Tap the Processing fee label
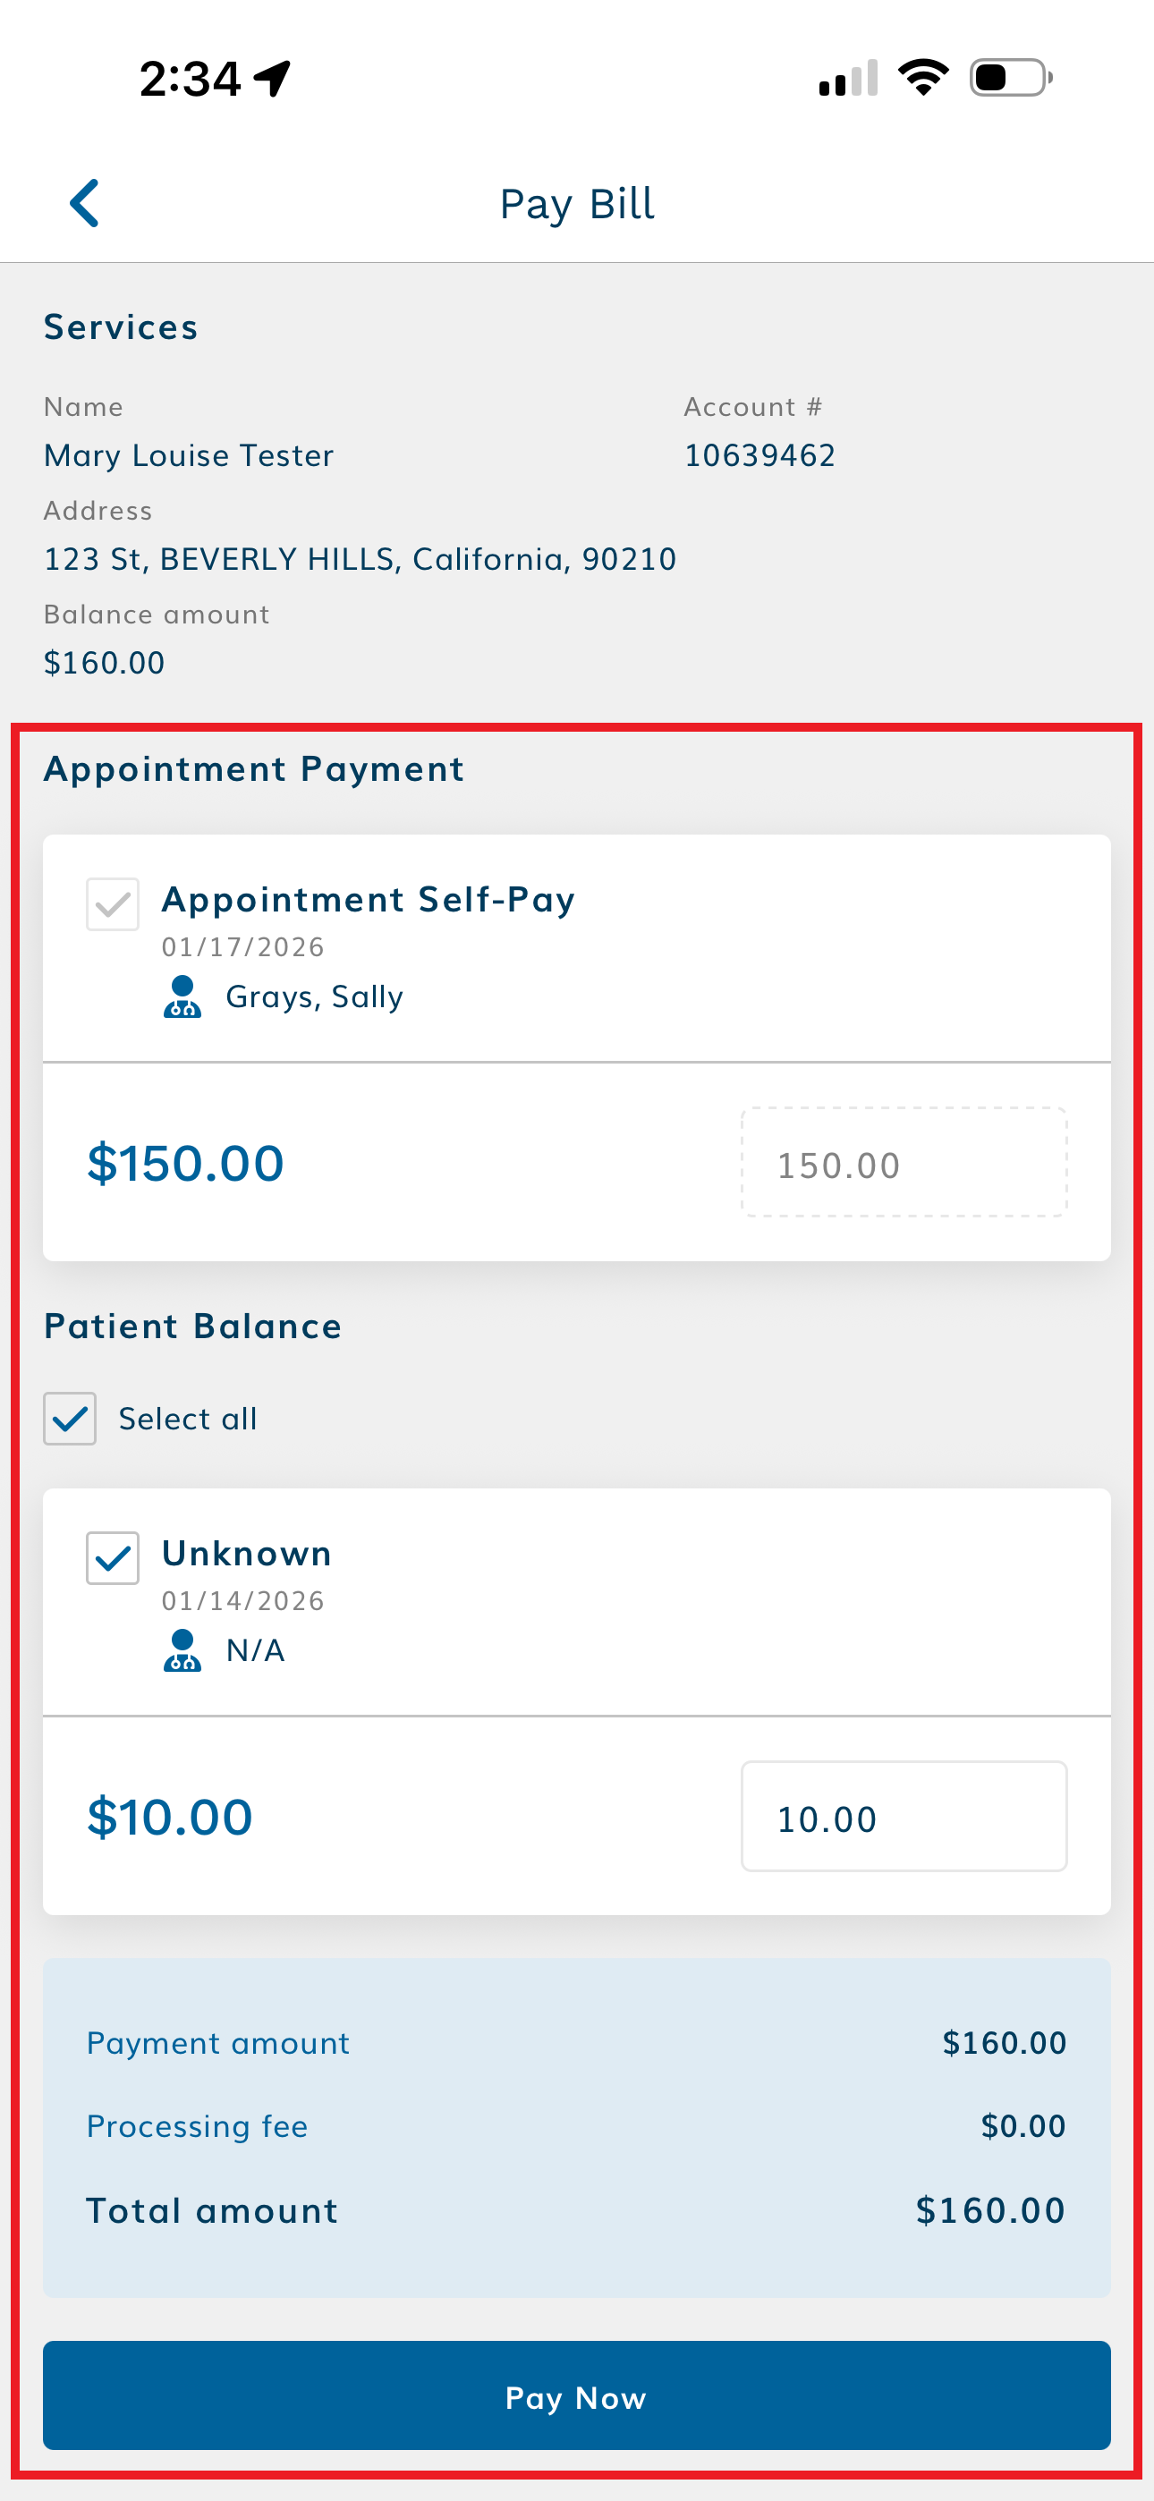This screenshot has width=1154, height=2501. (x=197, y=2126)
